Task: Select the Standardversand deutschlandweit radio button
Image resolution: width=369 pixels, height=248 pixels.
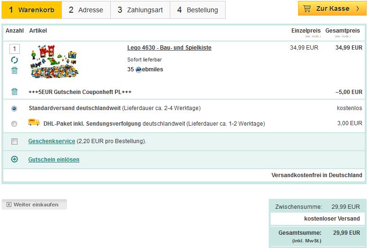Action: click(14, 108)
